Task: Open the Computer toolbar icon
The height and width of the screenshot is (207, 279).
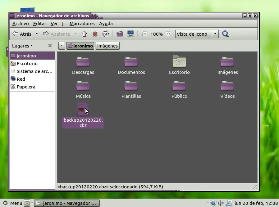Action: tap(130, 34)
